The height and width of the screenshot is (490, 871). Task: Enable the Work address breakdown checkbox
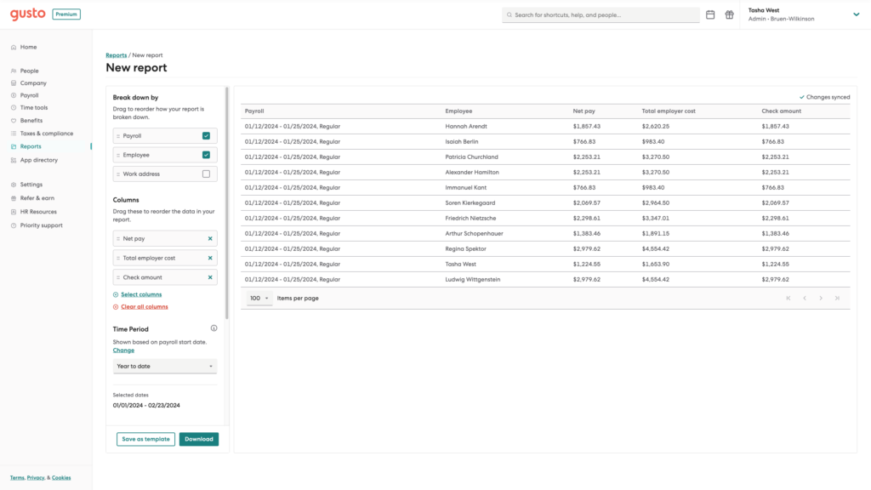[207, 173]
